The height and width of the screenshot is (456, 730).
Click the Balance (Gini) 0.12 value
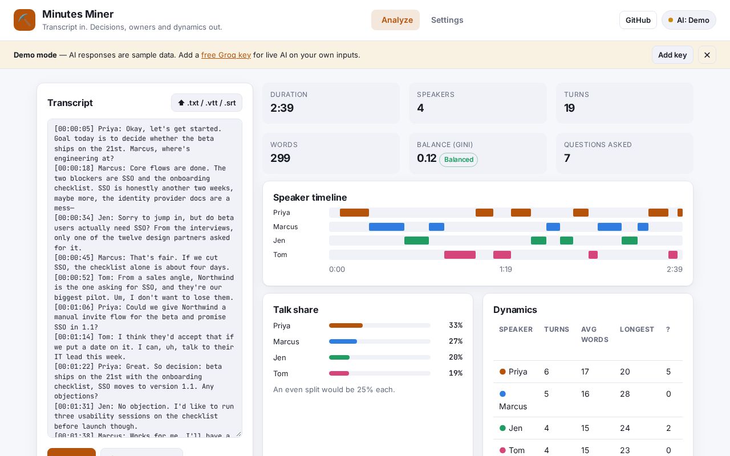point(427,158)
